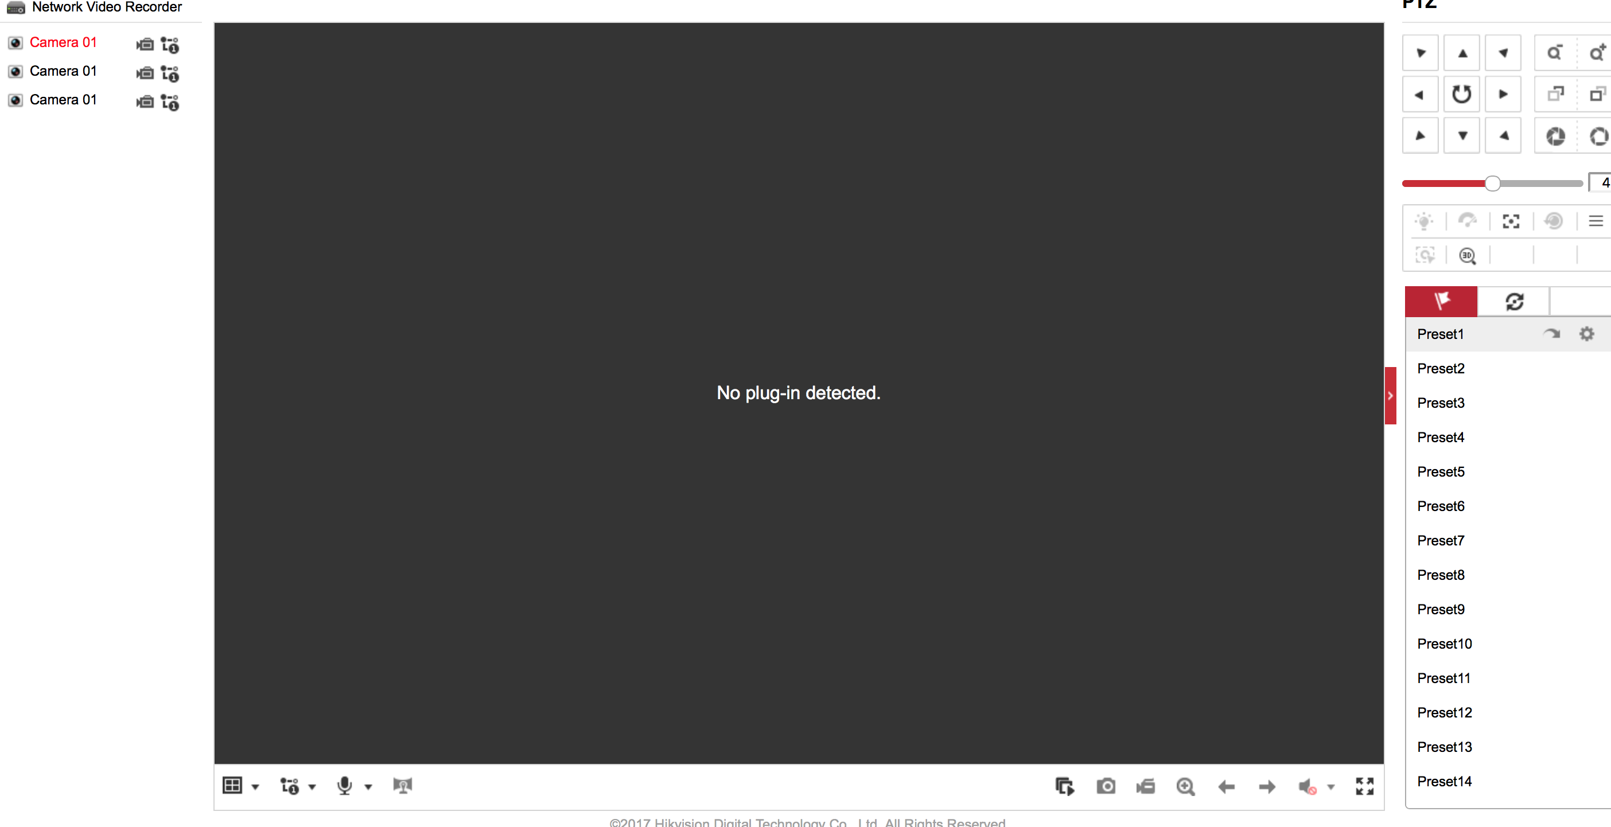This screenshot has height=827, width=1611.
Task: Open the window division layout dropdown
Action: coord(255,787)
